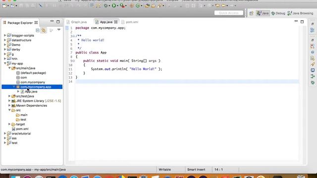Viewport: 317px width, 178px height.
Task: Toggle Link with Editor in Package Explorer
Action: point(44,30)
